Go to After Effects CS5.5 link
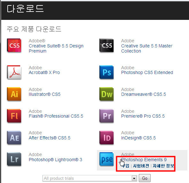 click(50, 138)
